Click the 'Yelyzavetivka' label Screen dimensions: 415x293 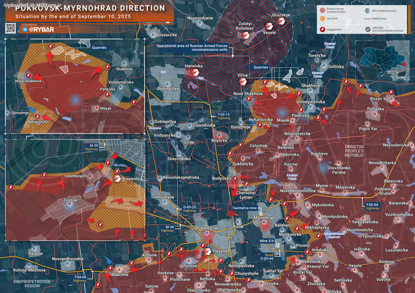(365, 222)
